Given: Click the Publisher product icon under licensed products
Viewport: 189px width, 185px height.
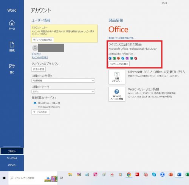Looking at the screenshot, I should coord(131,58).
